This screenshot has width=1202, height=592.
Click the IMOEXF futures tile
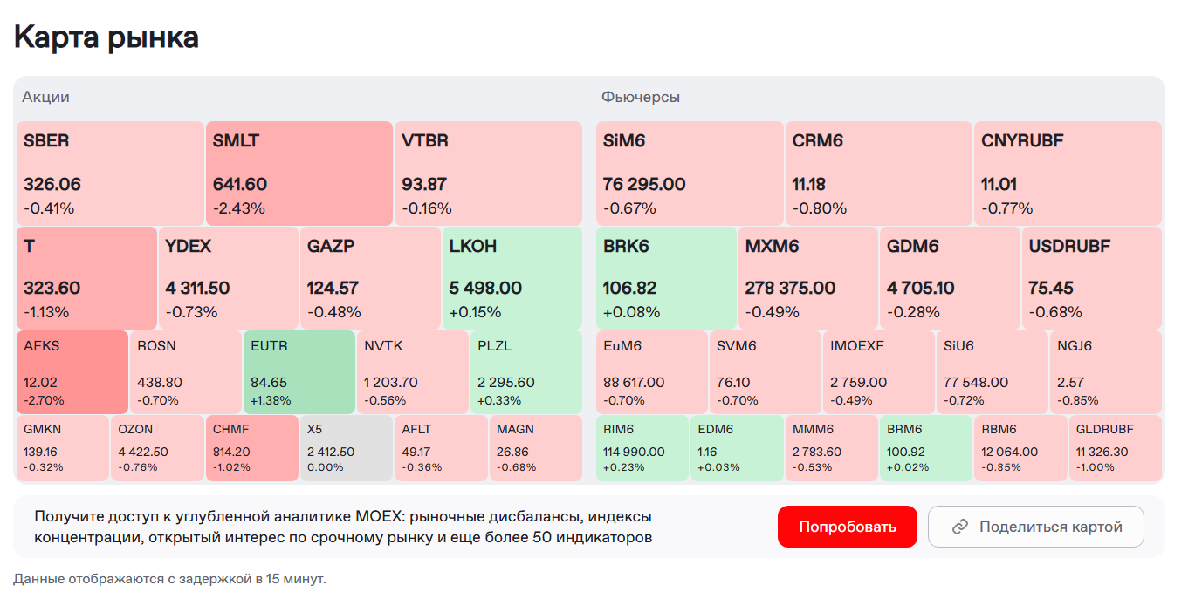(x=878, y=372)
